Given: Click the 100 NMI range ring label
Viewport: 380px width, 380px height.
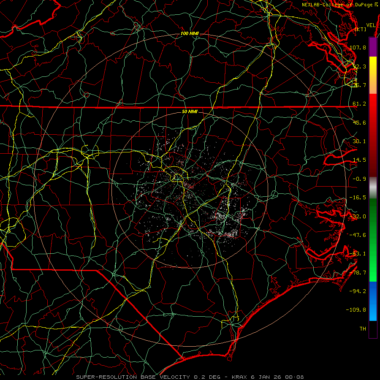Looking at the screenshot, I should [190, 33].
